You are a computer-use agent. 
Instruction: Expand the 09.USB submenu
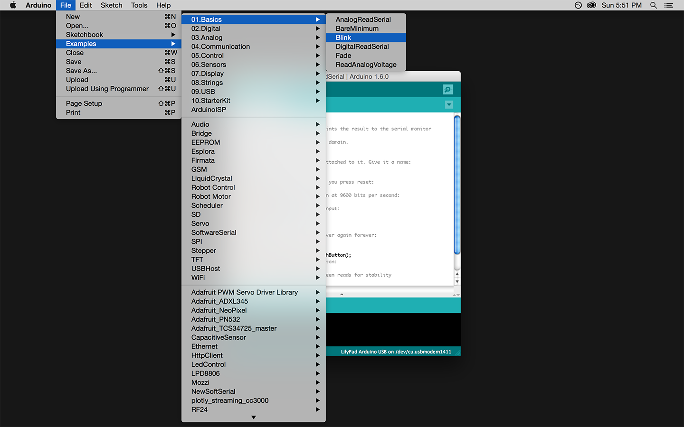pos(254,92)
